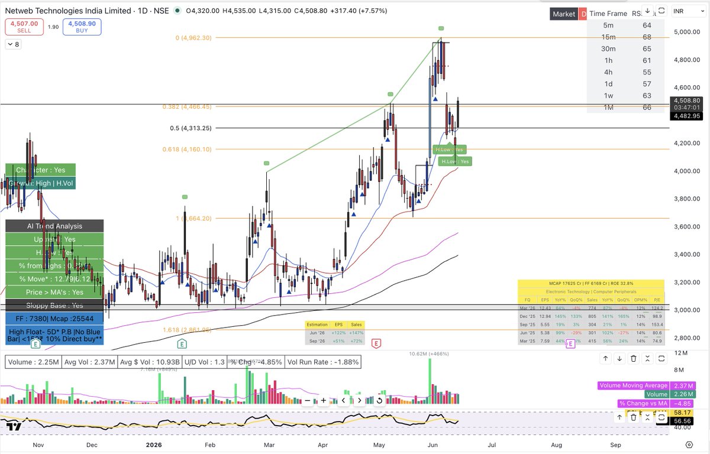Viewport: 710px width, 454px height.
Task: Collapse the volume pane
Action: [647, 358]
